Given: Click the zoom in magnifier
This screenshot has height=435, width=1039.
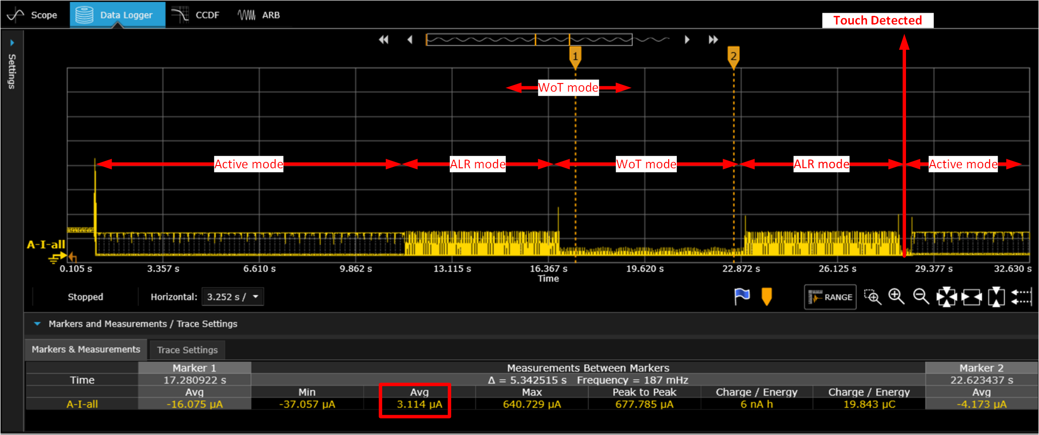Looking at the screenshot, I should [896, 297].
